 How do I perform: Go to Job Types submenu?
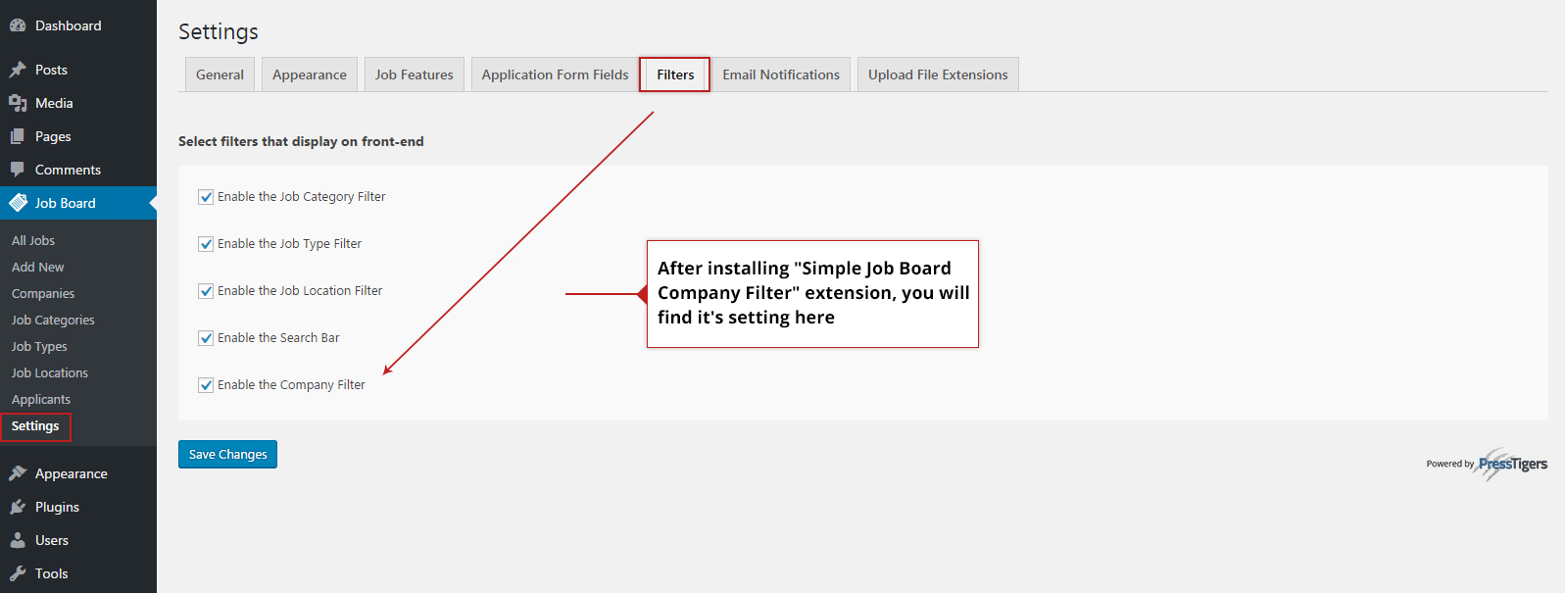click(39, 346)
